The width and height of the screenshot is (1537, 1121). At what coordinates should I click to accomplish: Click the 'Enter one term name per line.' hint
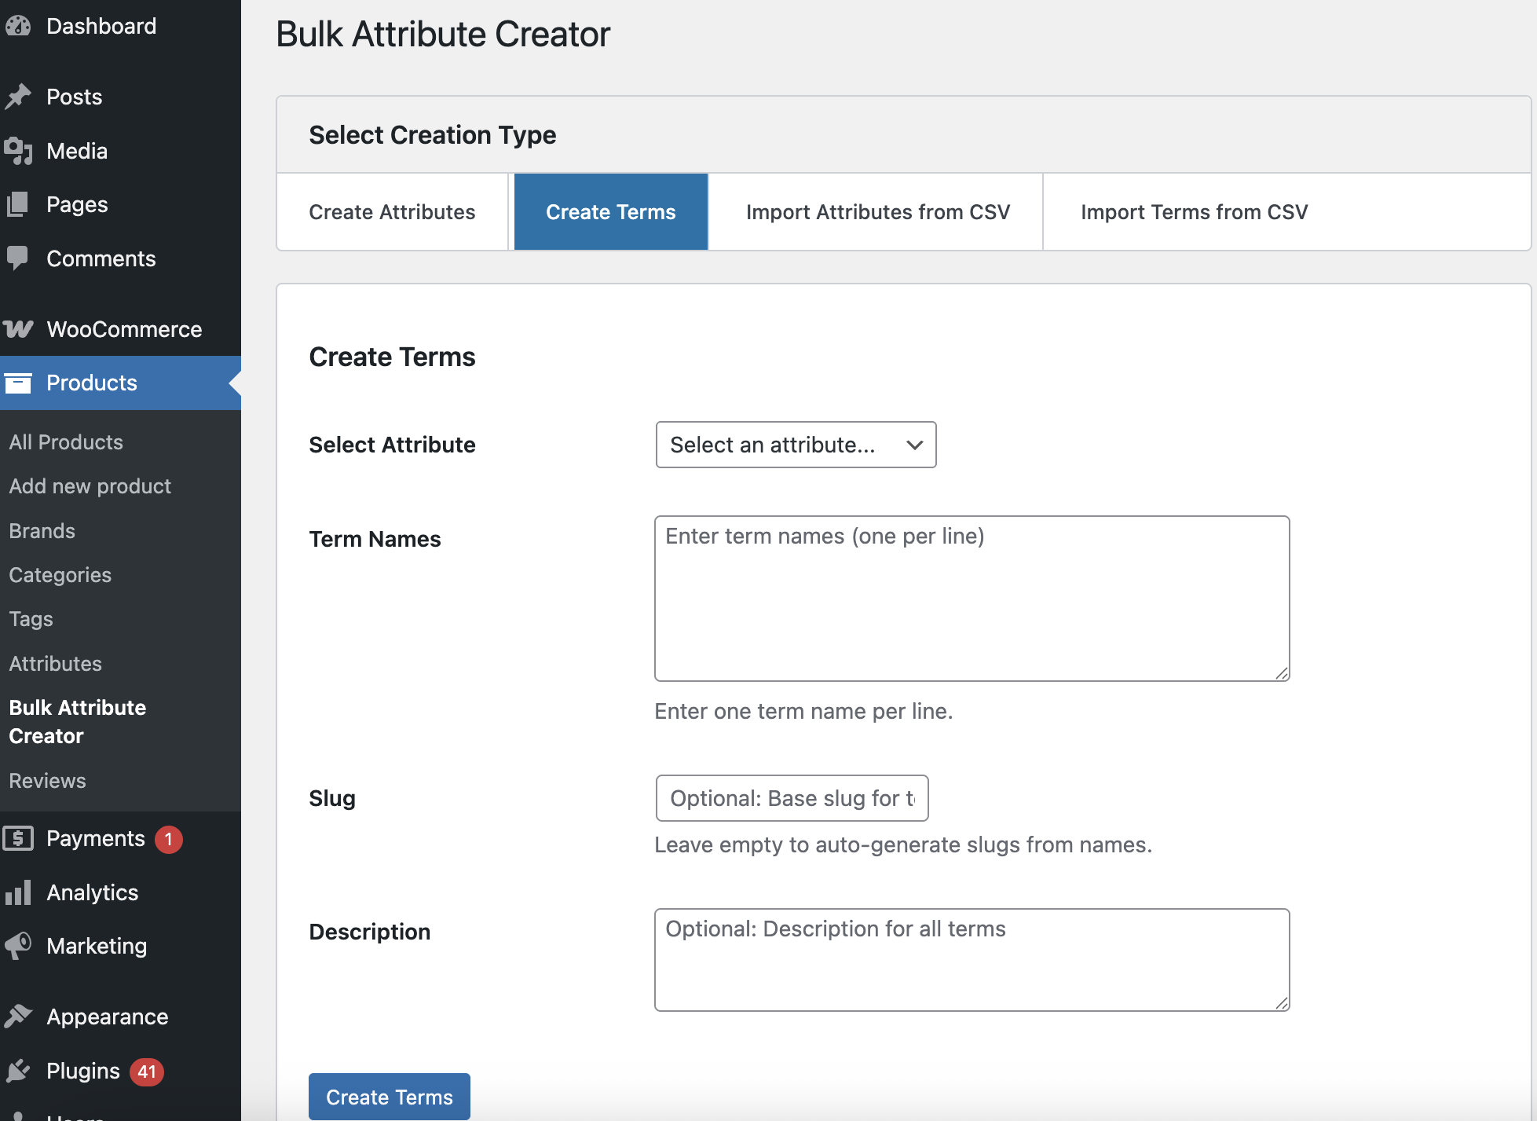[x=803, y=712]
